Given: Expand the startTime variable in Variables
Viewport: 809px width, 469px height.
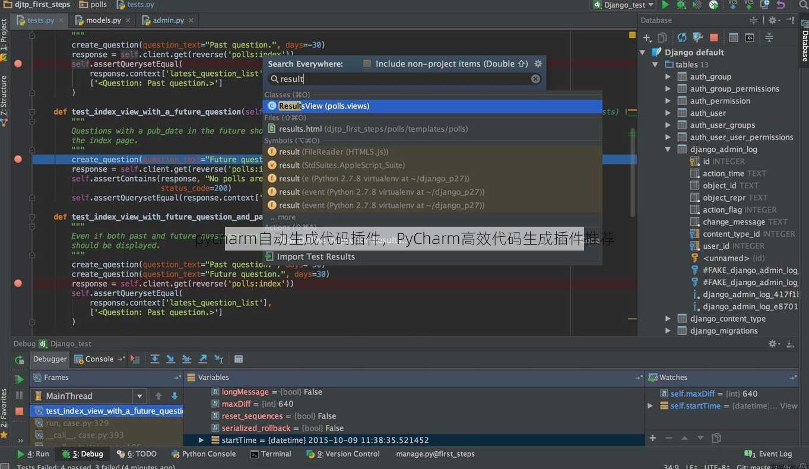Looking at the screenshot, I should (x=201, y=440).
